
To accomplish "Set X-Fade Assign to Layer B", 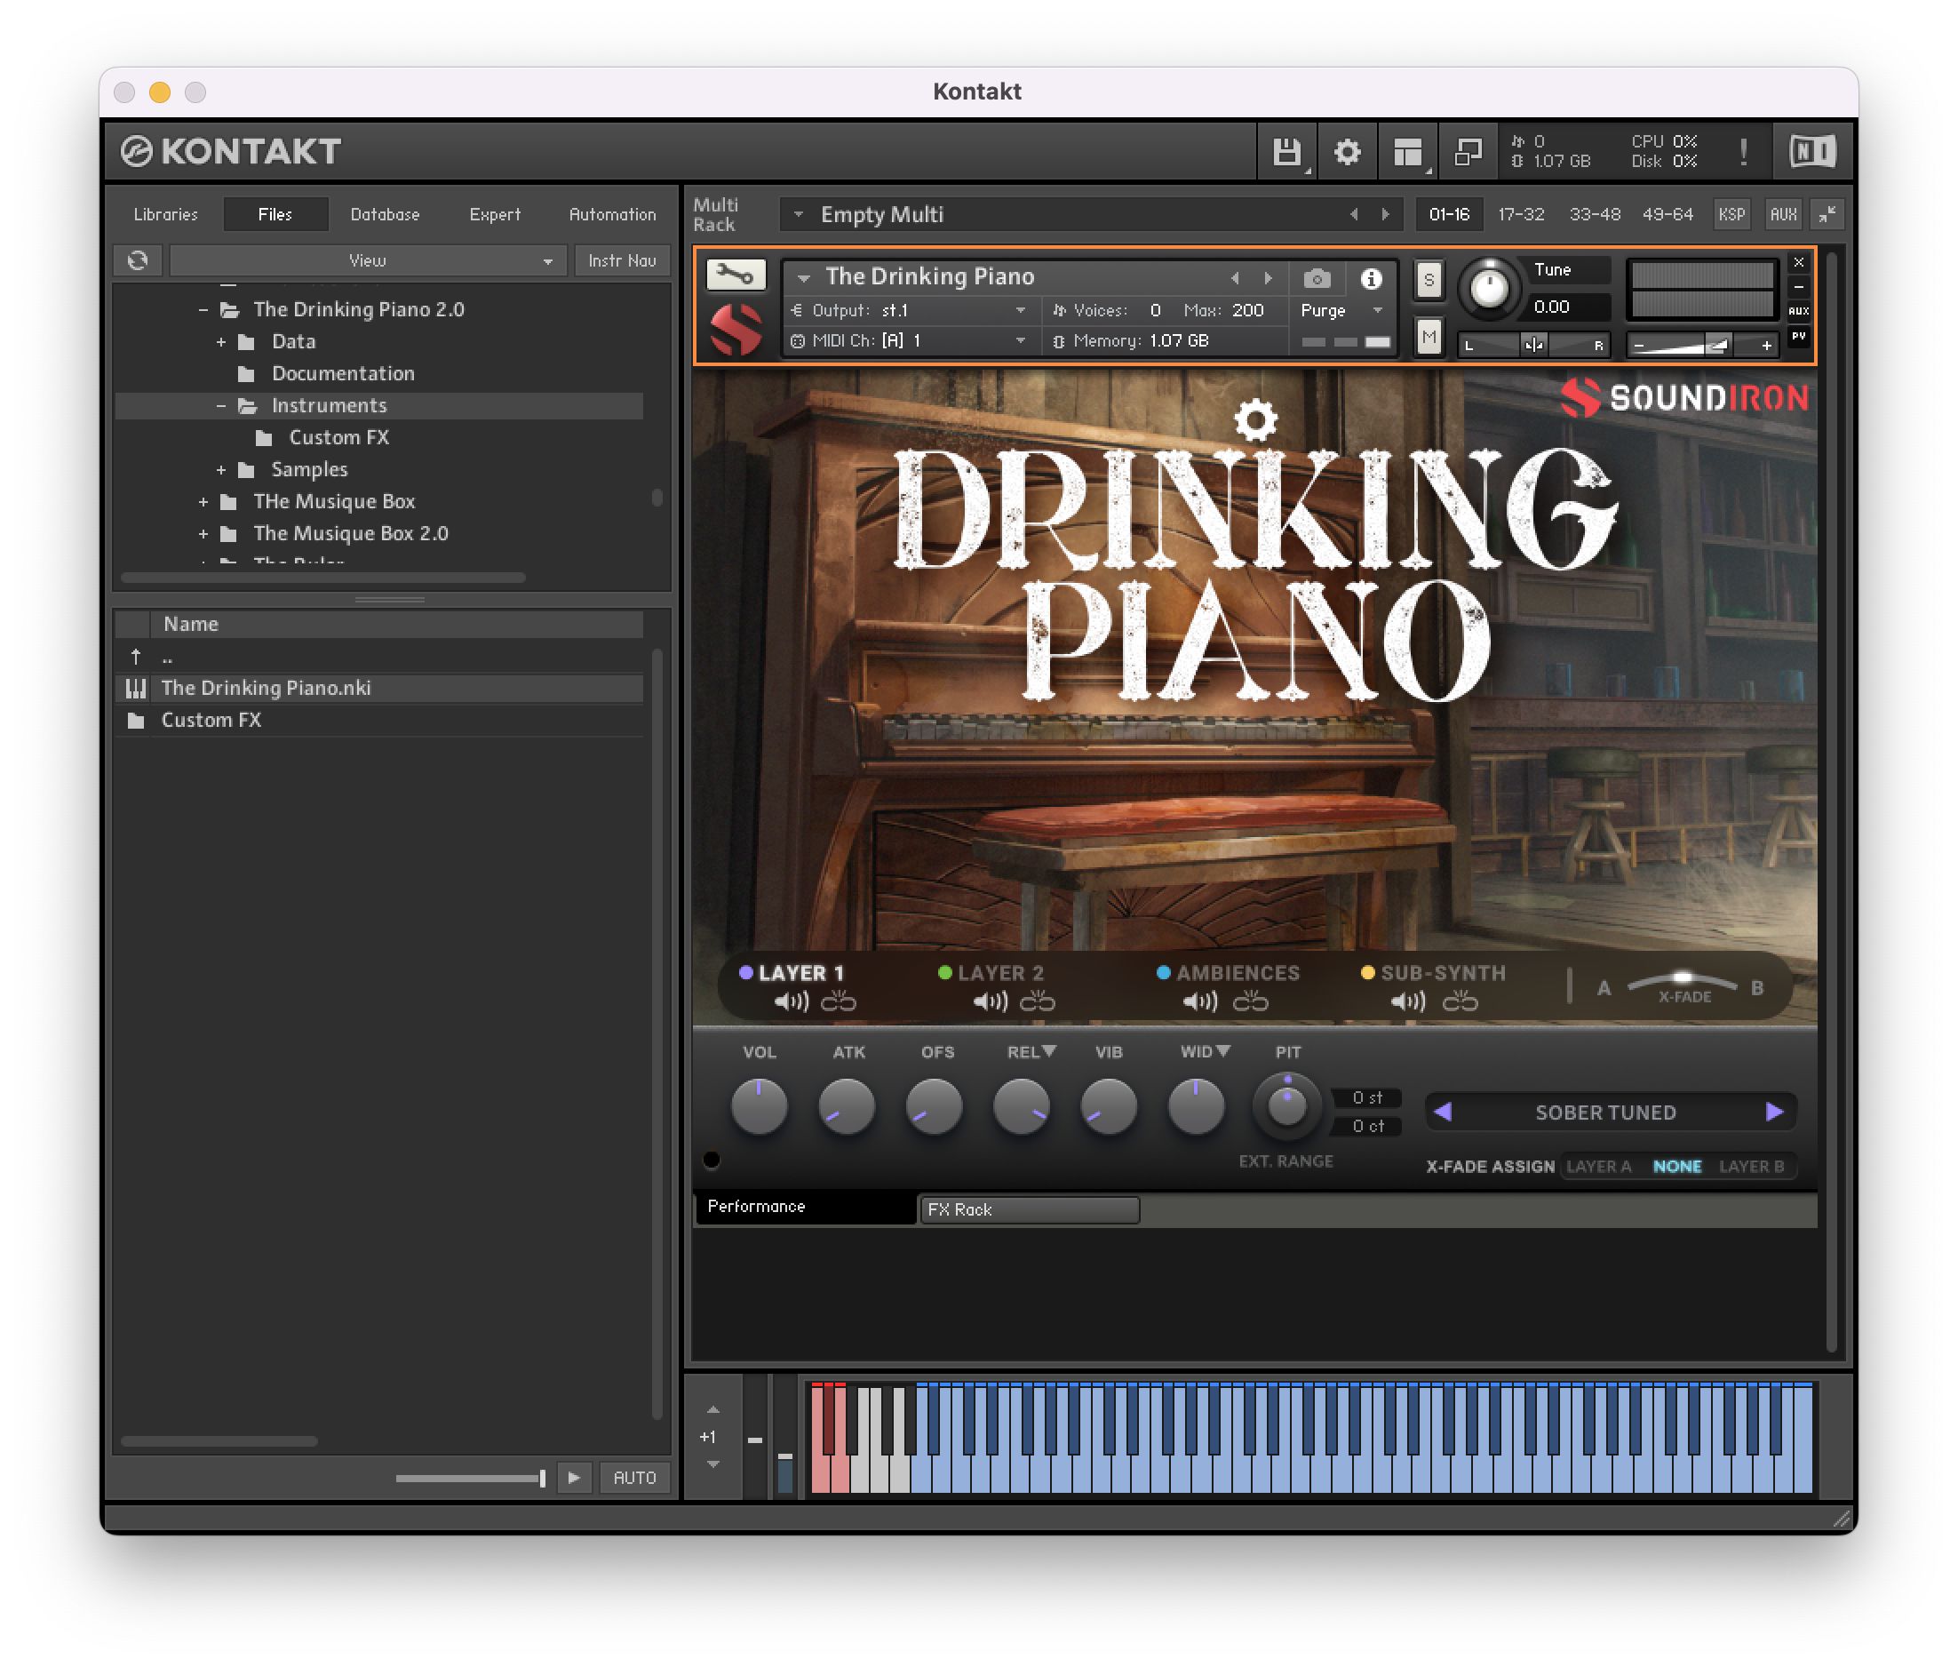I will tap(1751, 1166).
